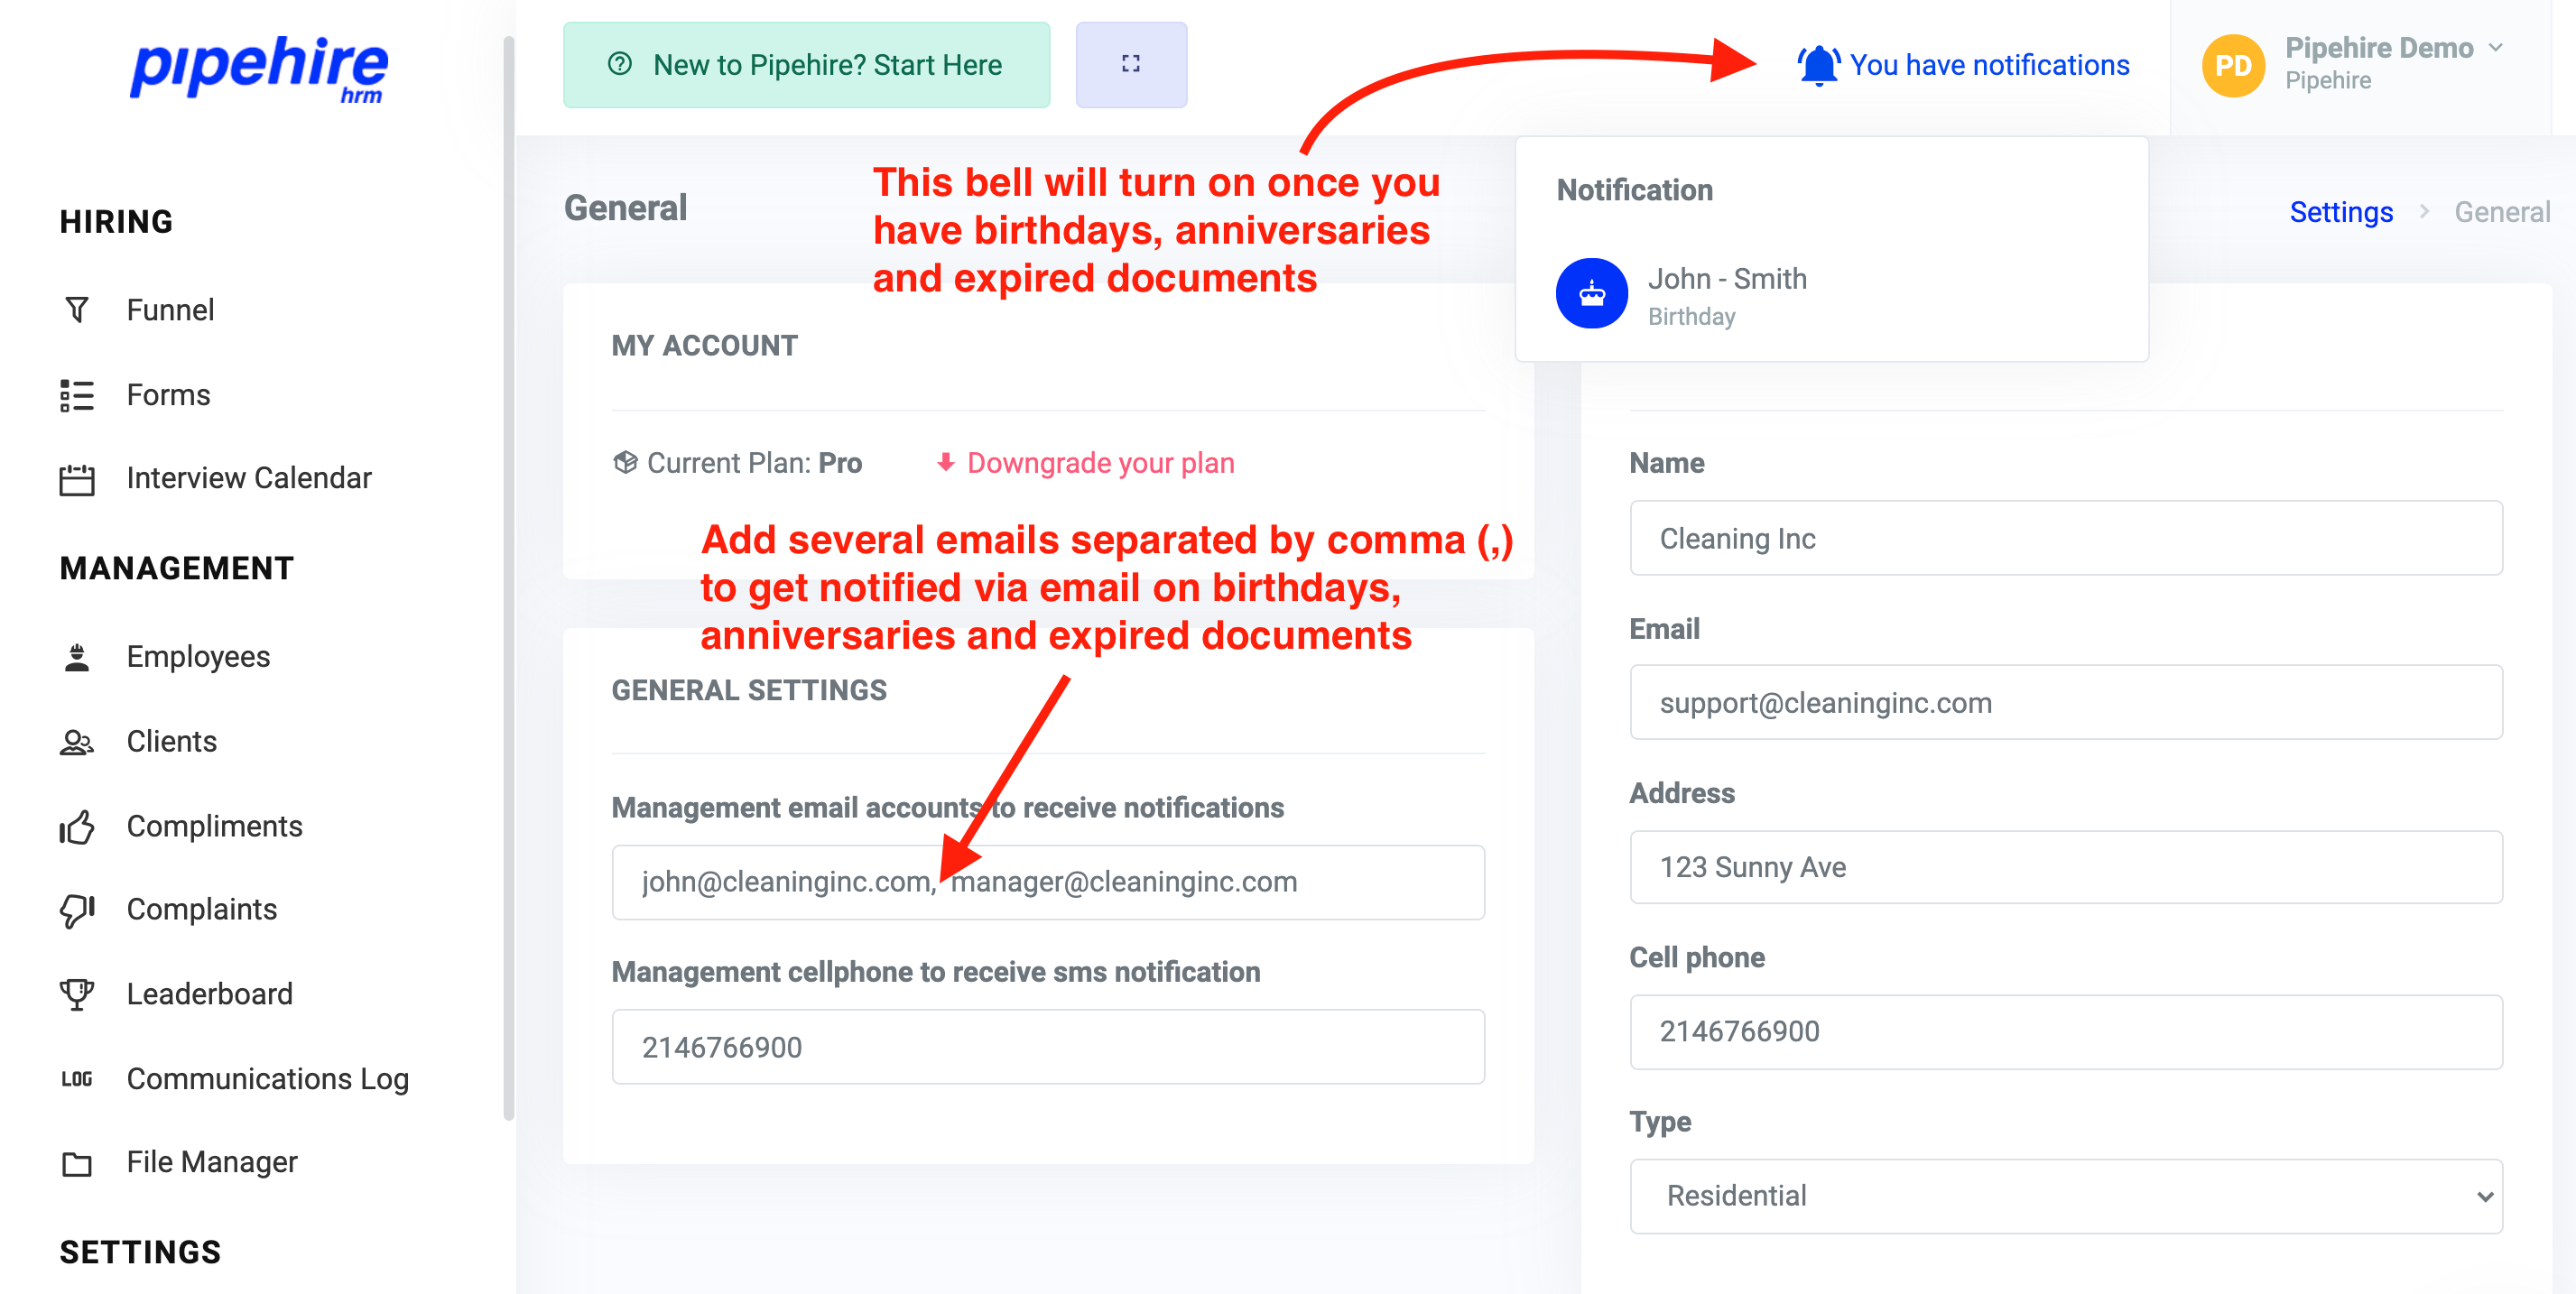This screenshot has height=1294, width=2576.
Task: Open the Settings breadcrumb
Action: [2341, 211]
